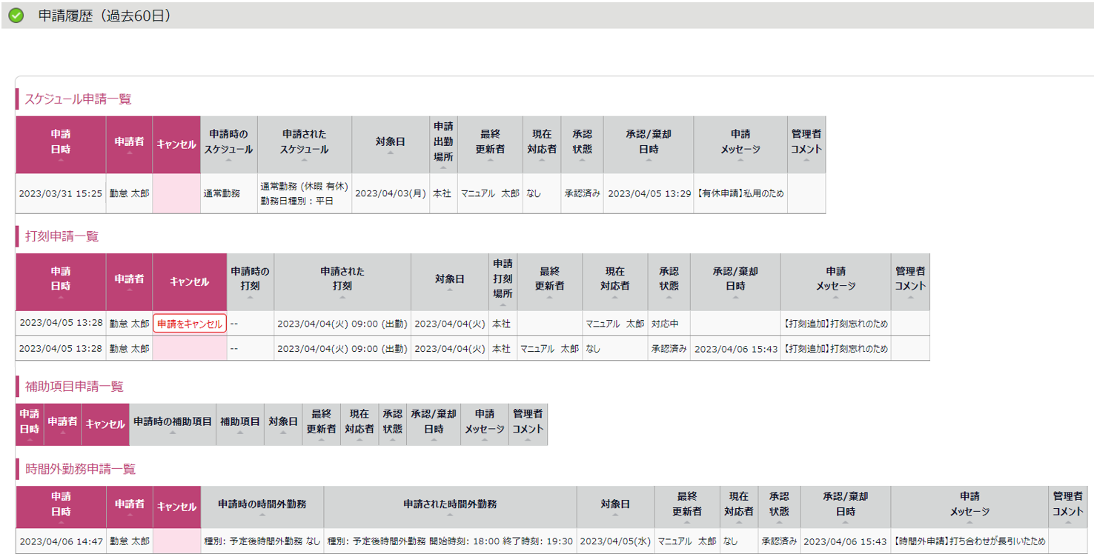Click the overtime cell showing 開始時刻: 18:00
This screenshot has height=554, width=1094.
pyautogui.click(x=450, y=541)
